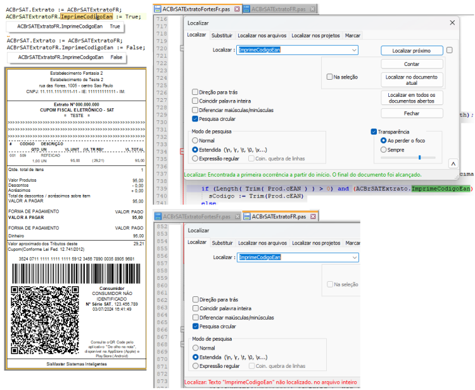
Task: Switch to the Marcar tab in the upper dialog
Action: coord(353,35)
